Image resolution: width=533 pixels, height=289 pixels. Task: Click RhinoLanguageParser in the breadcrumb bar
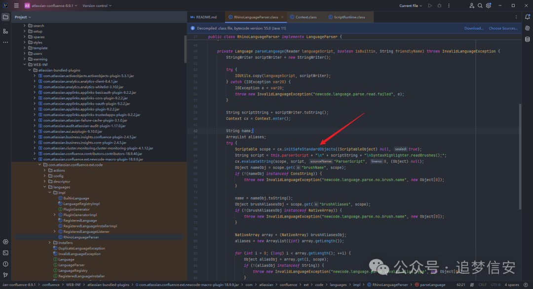pyautogui.click(x=390, y=285)
